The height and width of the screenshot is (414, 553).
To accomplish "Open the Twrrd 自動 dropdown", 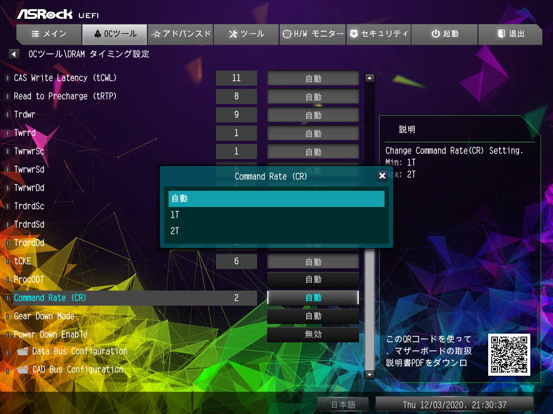I will 313,133.
